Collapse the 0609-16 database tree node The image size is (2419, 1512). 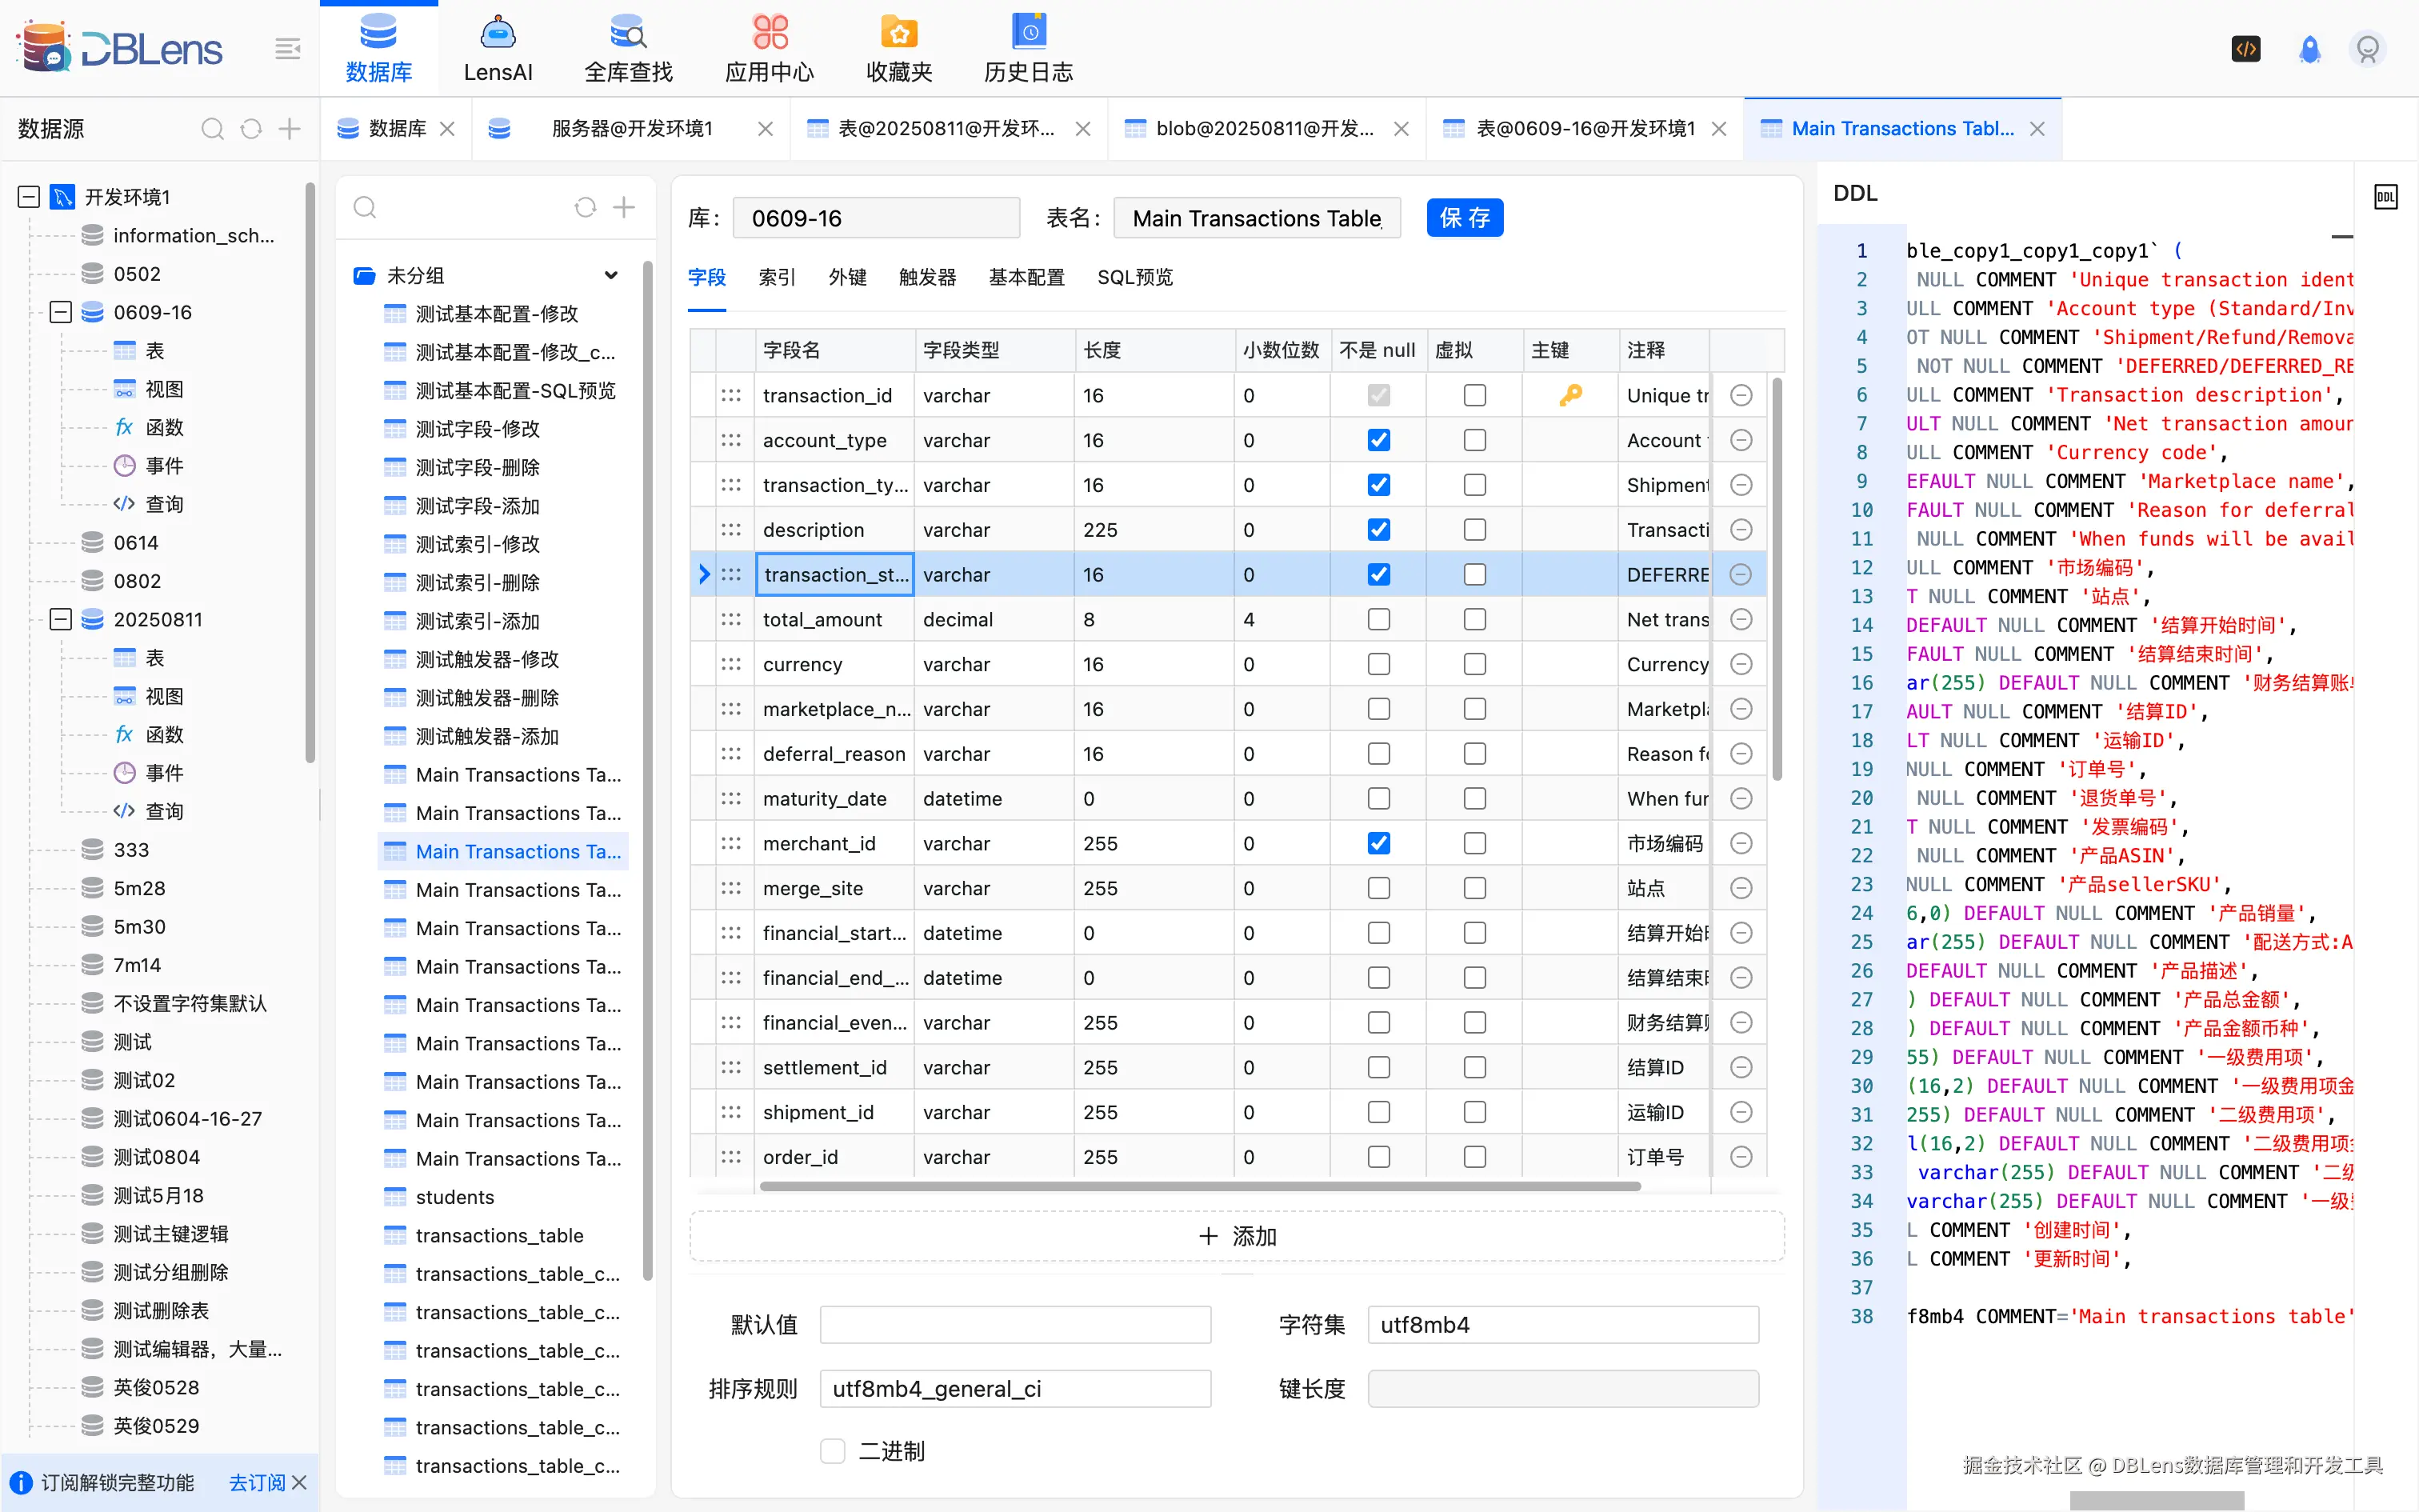coord(61,312)
